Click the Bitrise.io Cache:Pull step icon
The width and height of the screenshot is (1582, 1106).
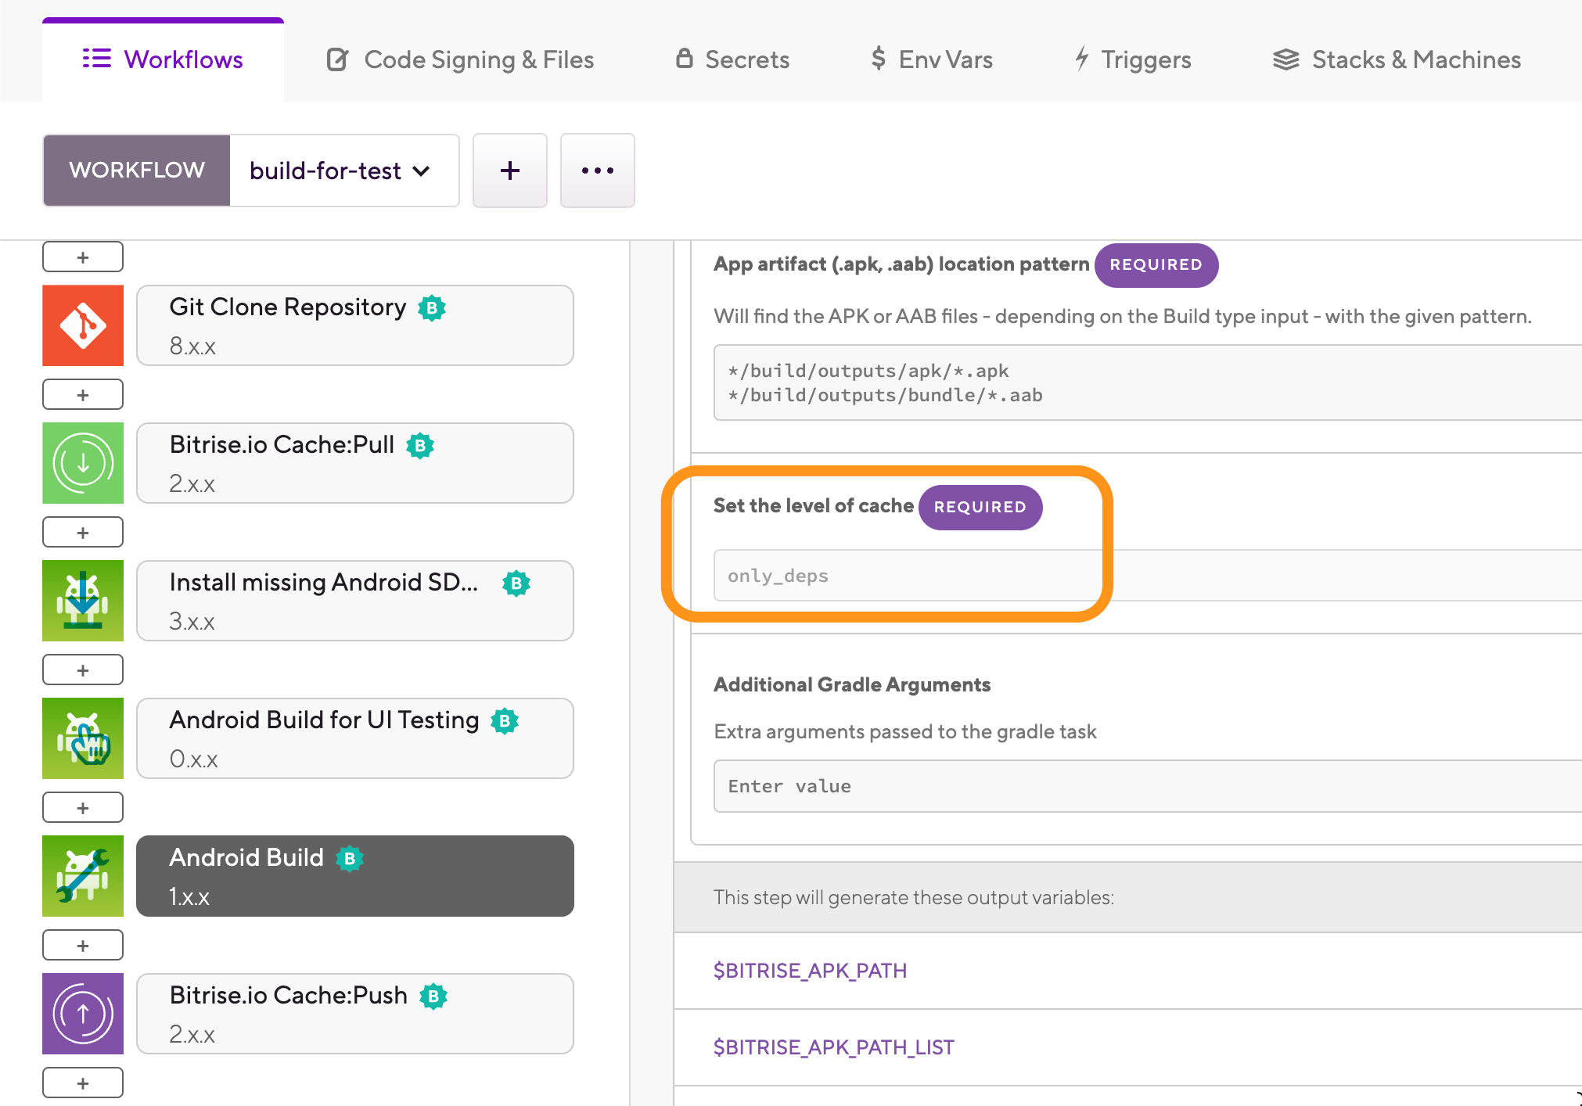pos(83,463)
